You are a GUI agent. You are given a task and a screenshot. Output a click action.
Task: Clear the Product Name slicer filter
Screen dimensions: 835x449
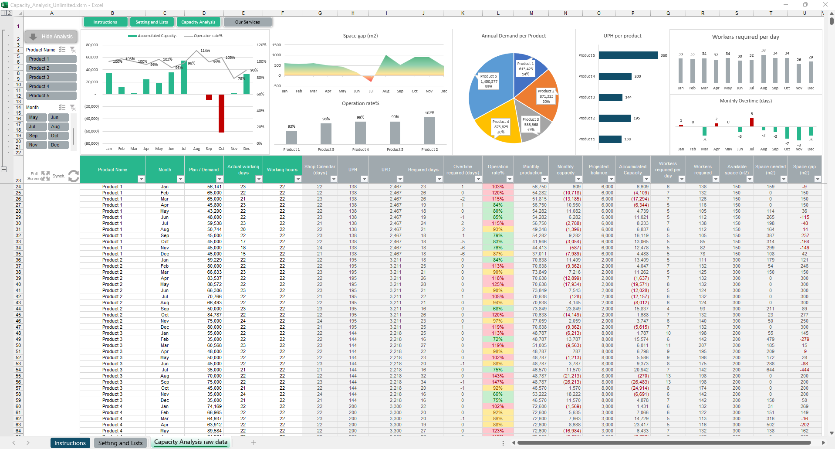[73, 50]
